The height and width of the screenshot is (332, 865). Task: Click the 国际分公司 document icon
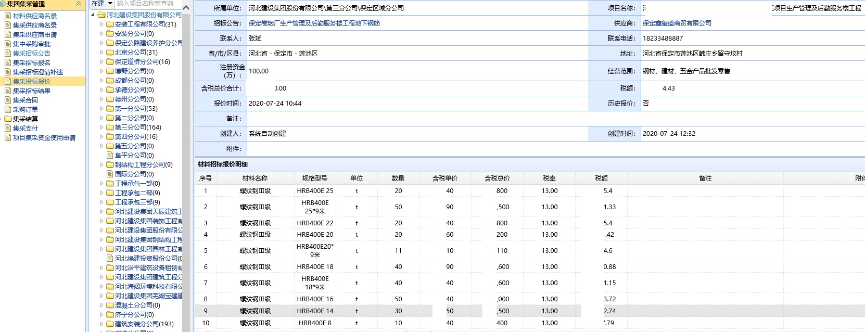coord(110,174)
